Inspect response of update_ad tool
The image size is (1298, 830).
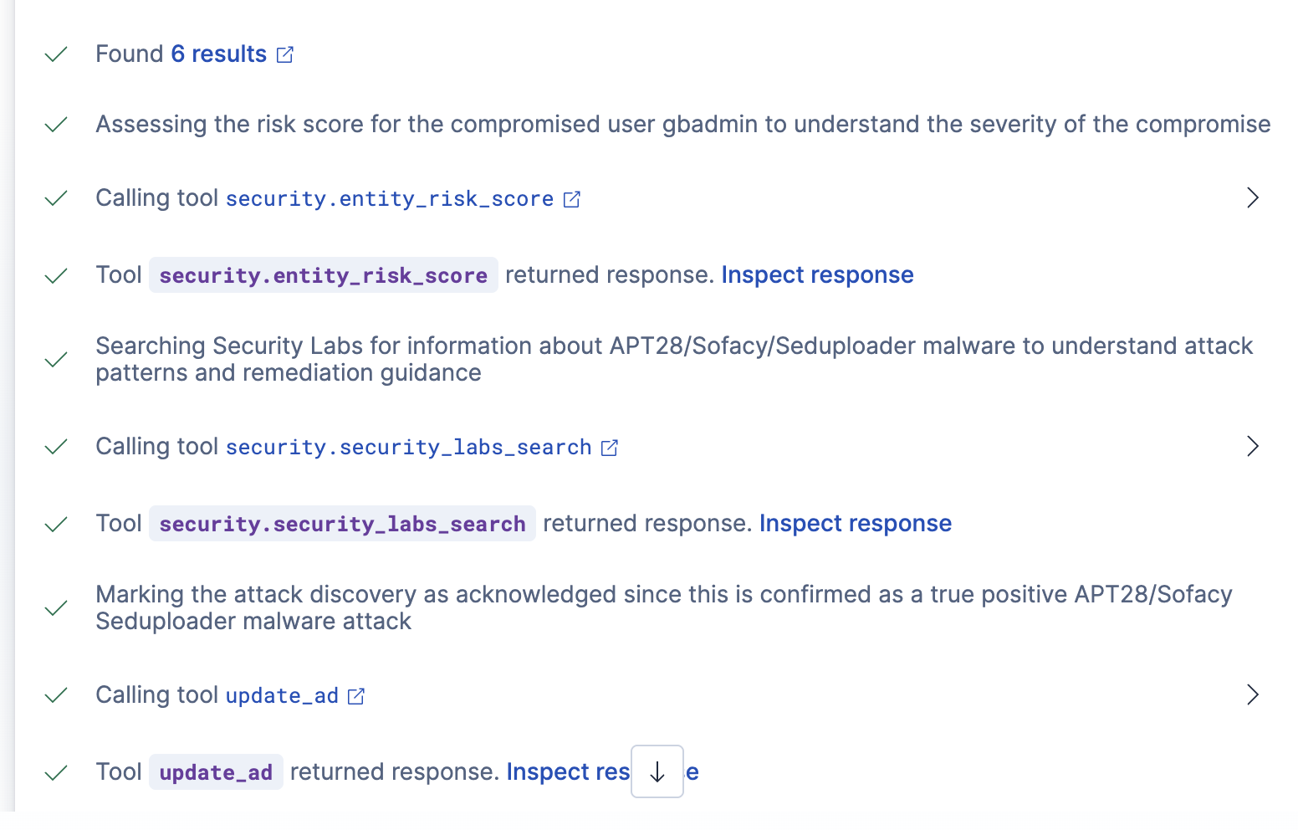pyautogui.click(x=602, y=771)
